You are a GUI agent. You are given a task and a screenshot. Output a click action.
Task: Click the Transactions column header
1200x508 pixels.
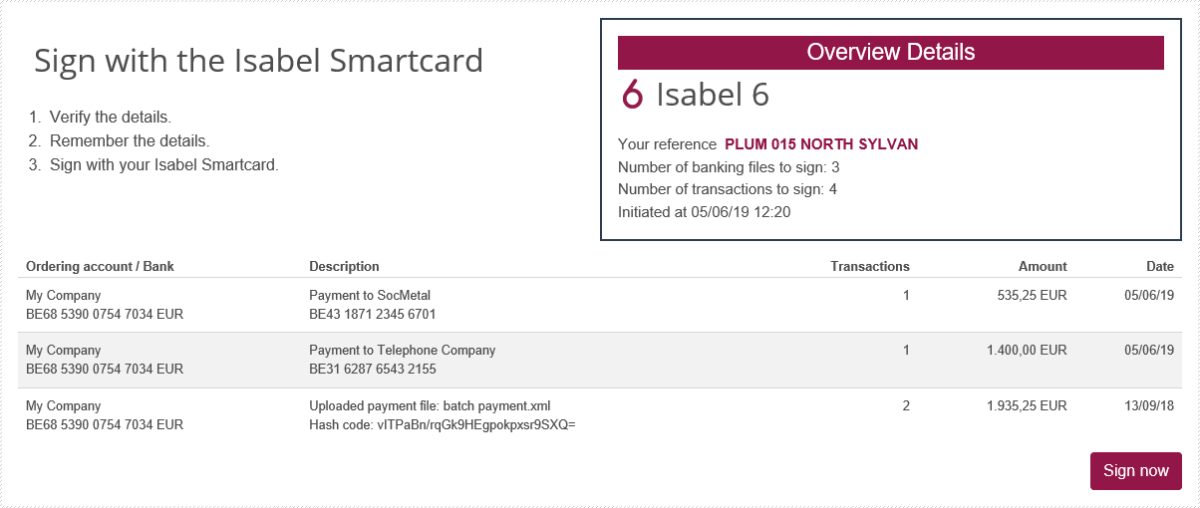pyautogui.click(x=870, y=266)
